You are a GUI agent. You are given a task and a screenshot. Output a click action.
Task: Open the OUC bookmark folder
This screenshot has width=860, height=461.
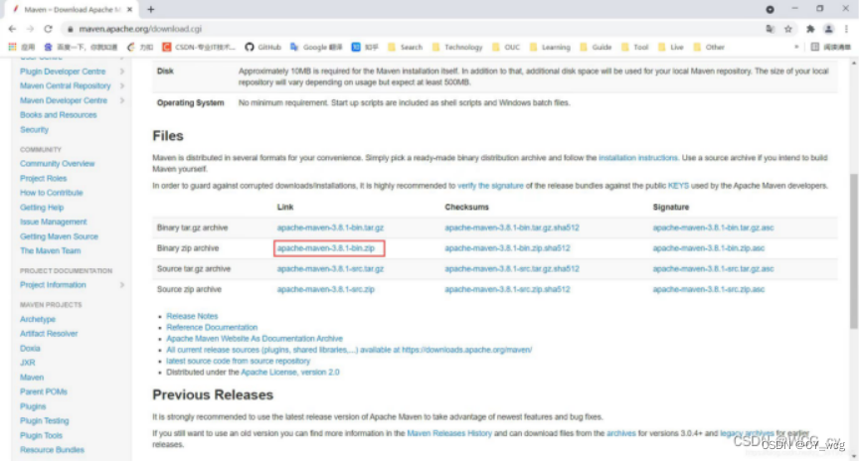coord(506,47)
